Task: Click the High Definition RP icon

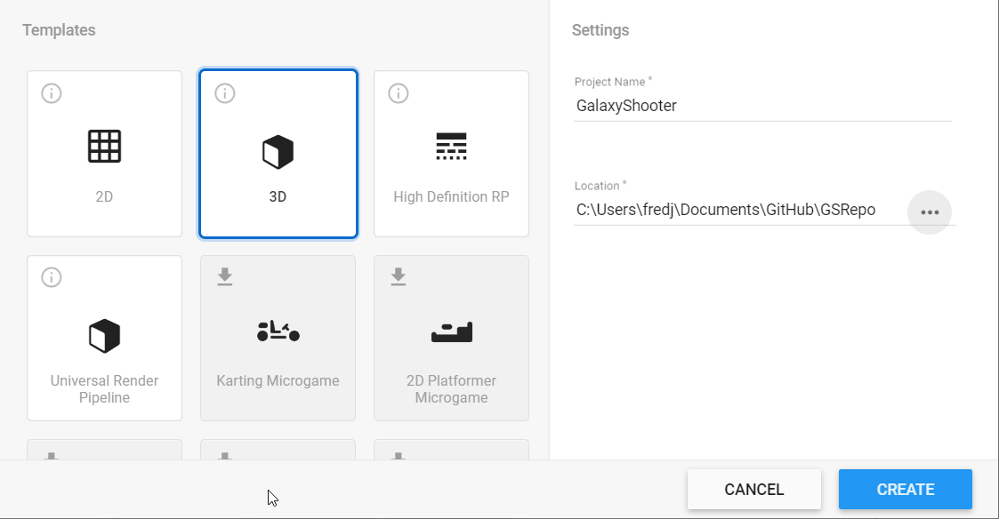Action: (x=451, y=146)
